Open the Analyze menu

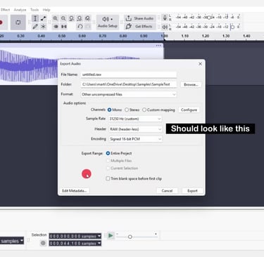pyautogui.click(x=20, y=10)
